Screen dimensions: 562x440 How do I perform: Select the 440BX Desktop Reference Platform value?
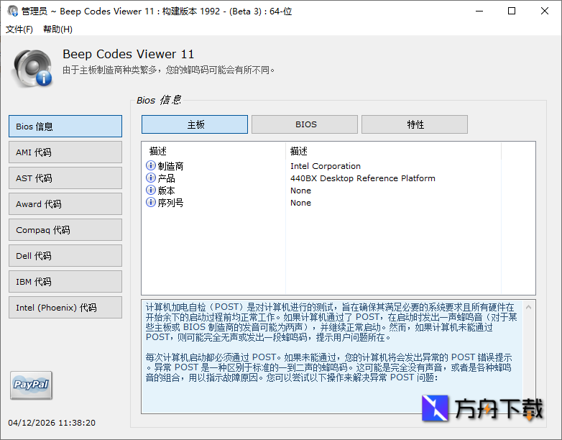pyautogui.click(x=363, y=178)
